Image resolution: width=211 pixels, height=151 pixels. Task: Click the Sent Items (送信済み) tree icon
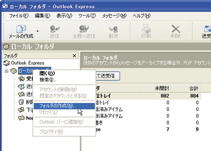[x=21, y=94]
